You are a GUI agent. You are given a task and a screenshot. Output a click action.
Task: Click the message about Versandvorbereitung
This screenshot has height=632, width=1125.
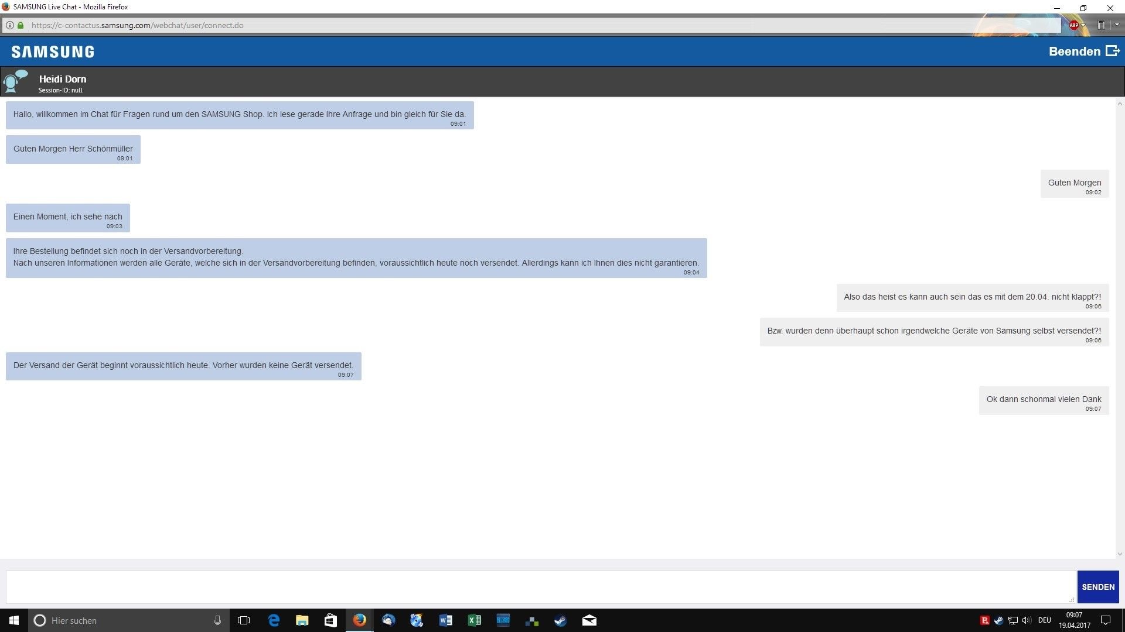(x=356, y=257)
